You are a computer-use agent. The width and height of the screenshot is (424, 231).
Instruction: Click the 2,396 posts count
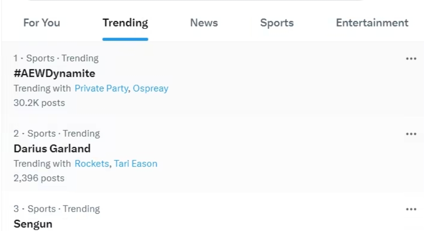click(39, 178)
